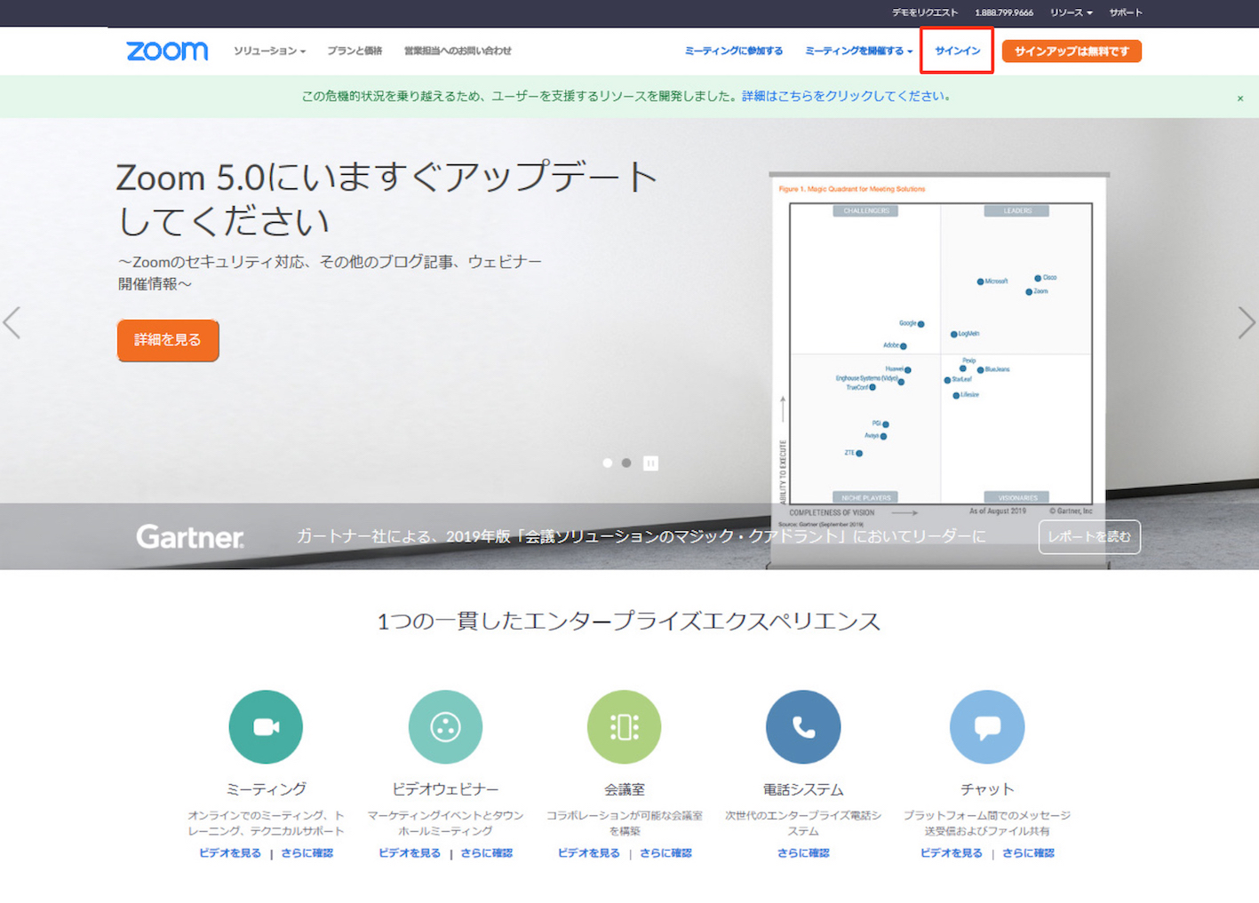Expand the ミーティングを開催する dropdown

pyautogui.click(x=858, y=51)
